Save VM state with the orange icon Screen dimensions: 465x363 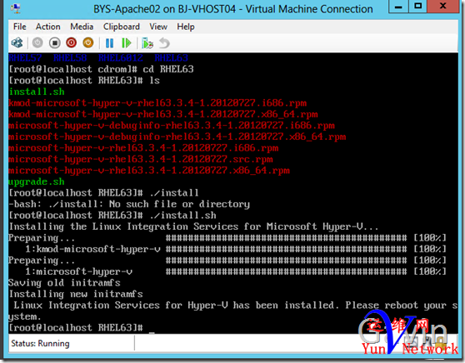coord(88,43)
